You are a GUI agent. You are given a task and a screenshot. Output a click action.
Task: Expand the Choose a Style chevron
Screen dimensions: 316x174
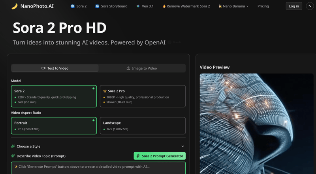point(182,146)
